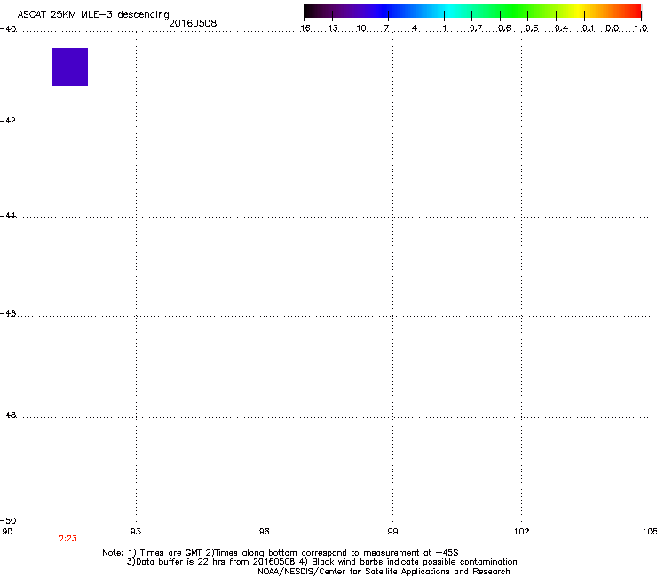
Task: Click the -0.5 value on the color scale
Action: coord(529,28)
